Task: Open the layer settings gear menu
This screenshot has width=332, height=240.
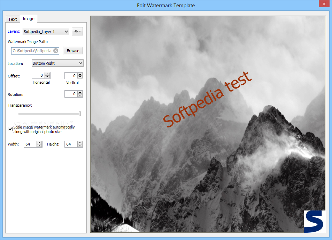Action: click(x=77, y=31)
